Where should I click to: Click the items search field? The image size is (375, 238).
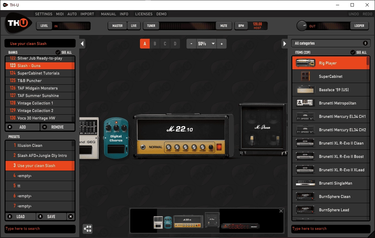[331, 229]
